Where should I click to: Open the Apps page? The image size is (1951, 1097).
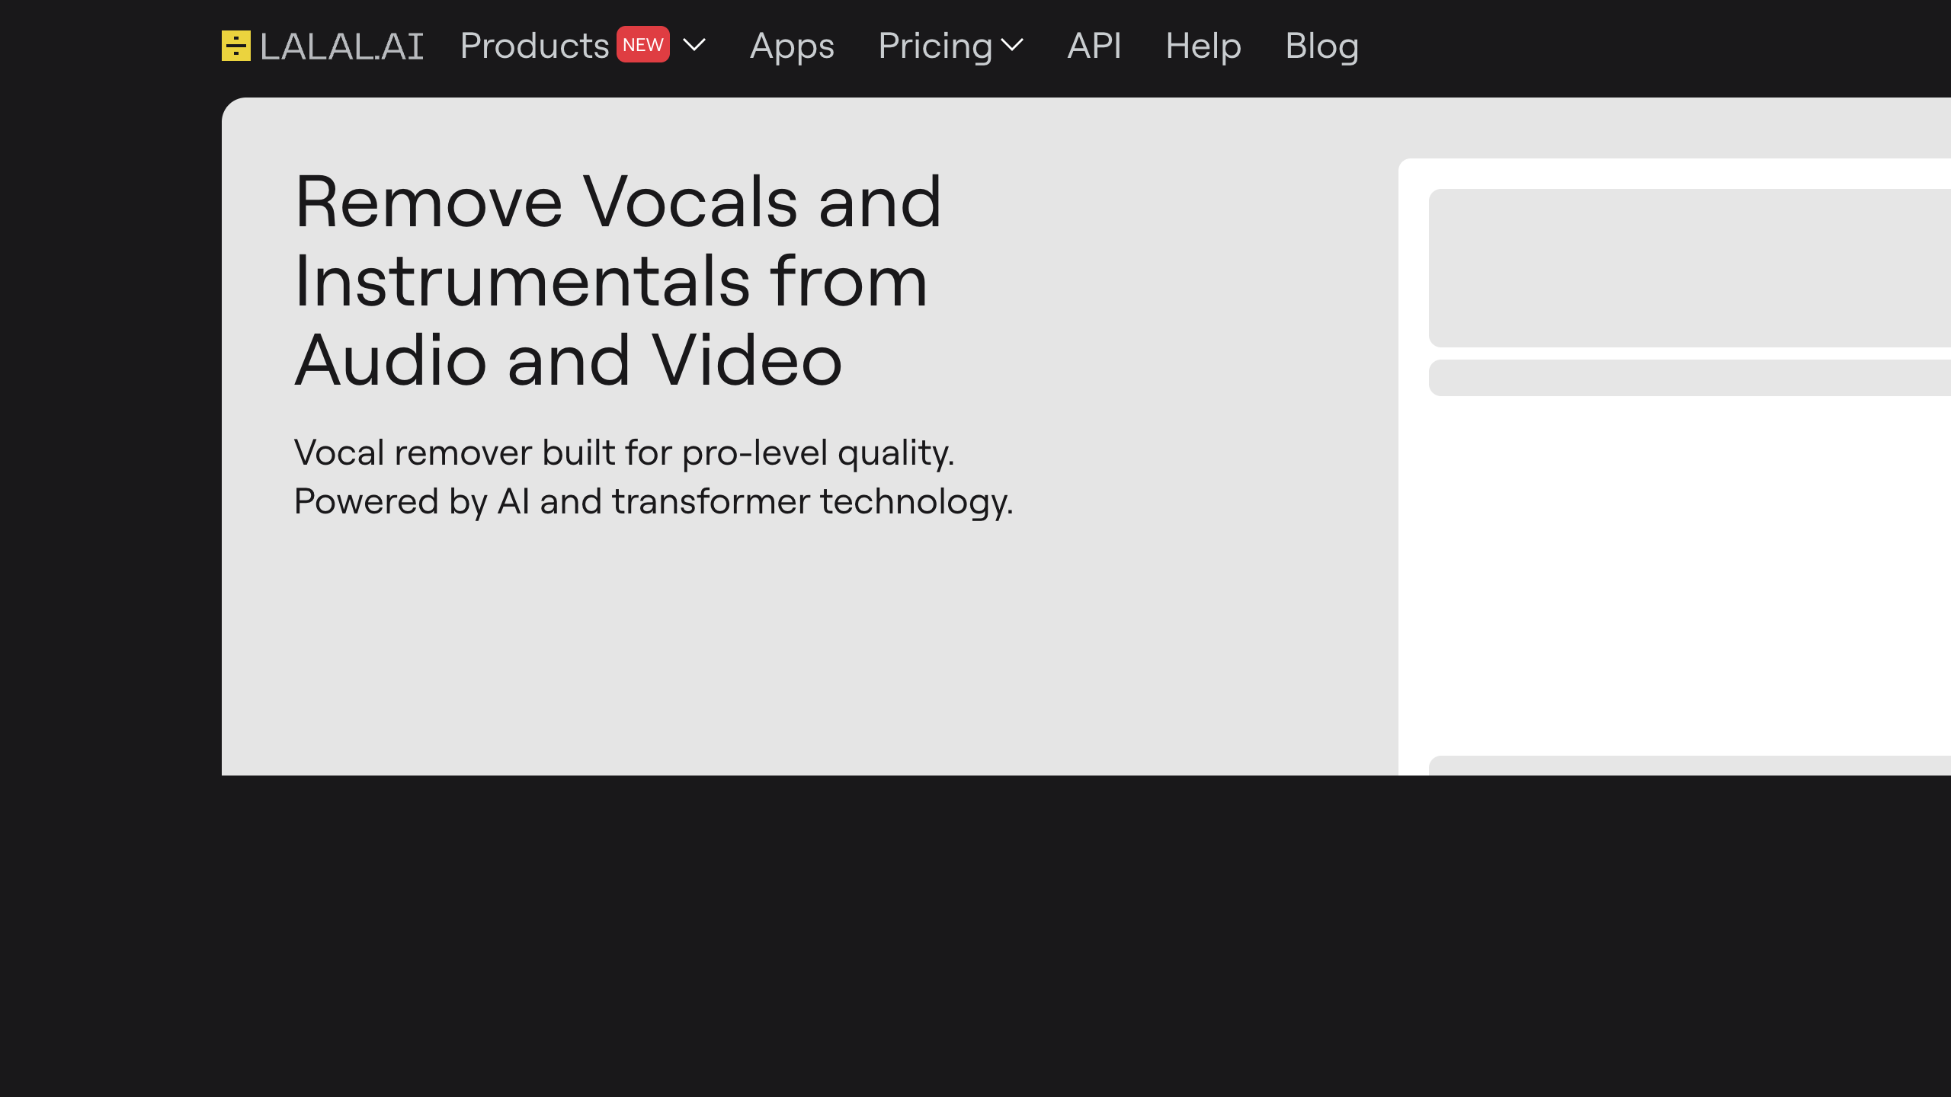[x=792, y=46]
